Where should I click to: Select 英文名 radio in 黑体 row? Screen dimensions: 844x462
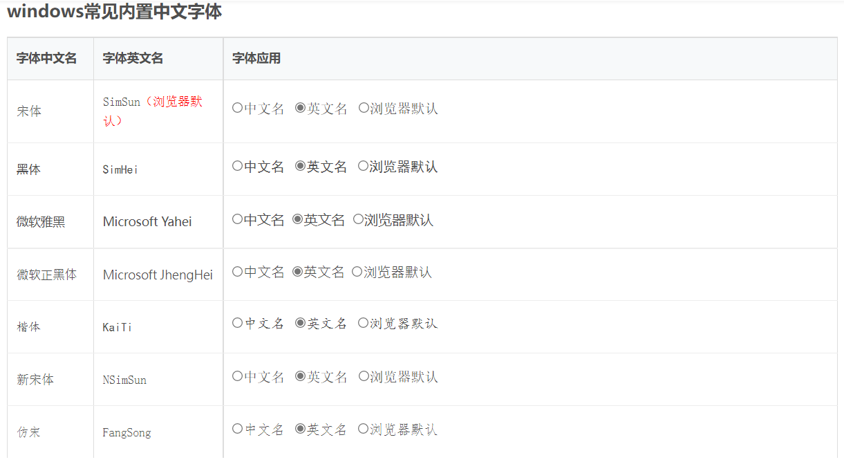coord(300,166)
